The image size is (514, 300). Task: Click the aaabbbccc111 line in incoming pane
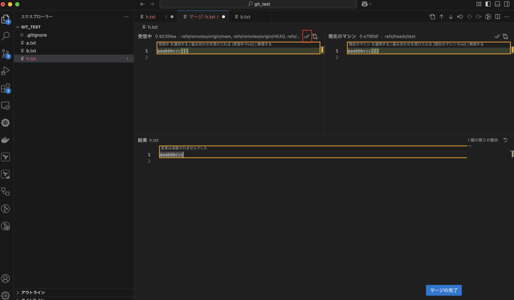click(173, 51)
